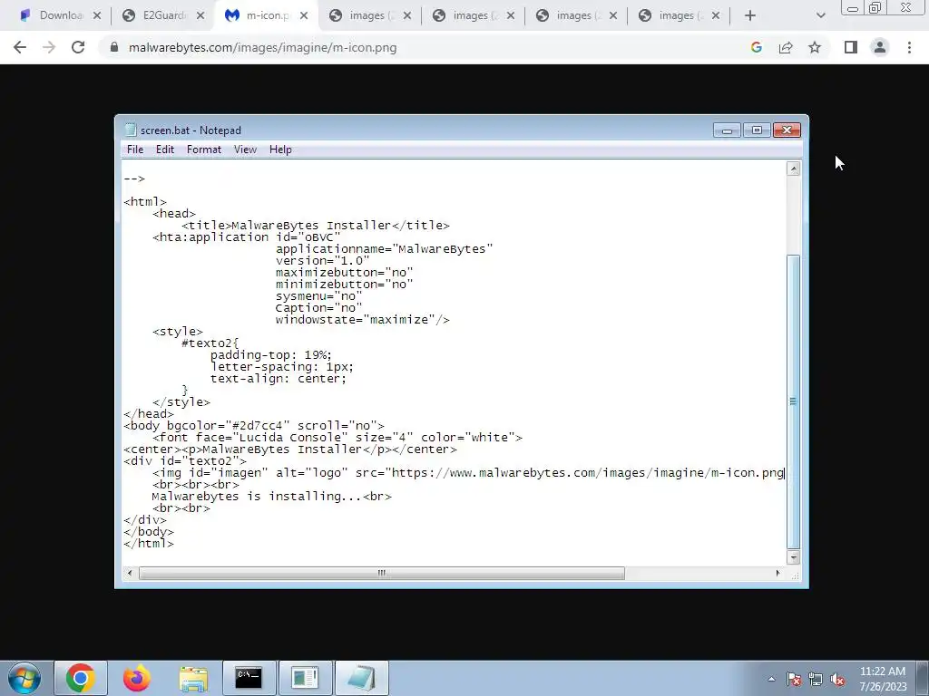Close the screen.bat Notepad window

[787, 130]
